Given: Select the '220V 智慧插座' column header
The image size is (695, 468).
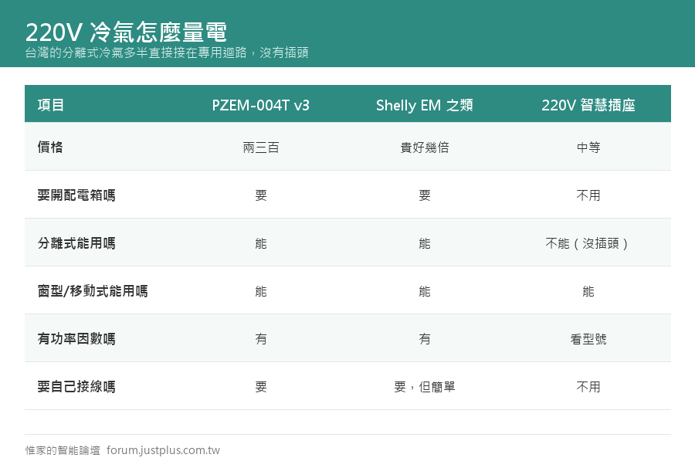Looking at the screenshot, I should 588,105.
